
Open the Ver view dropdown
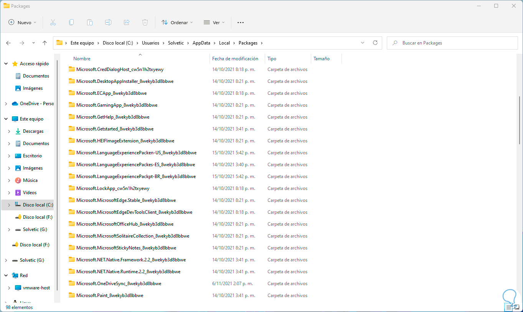tap(214, 23)
